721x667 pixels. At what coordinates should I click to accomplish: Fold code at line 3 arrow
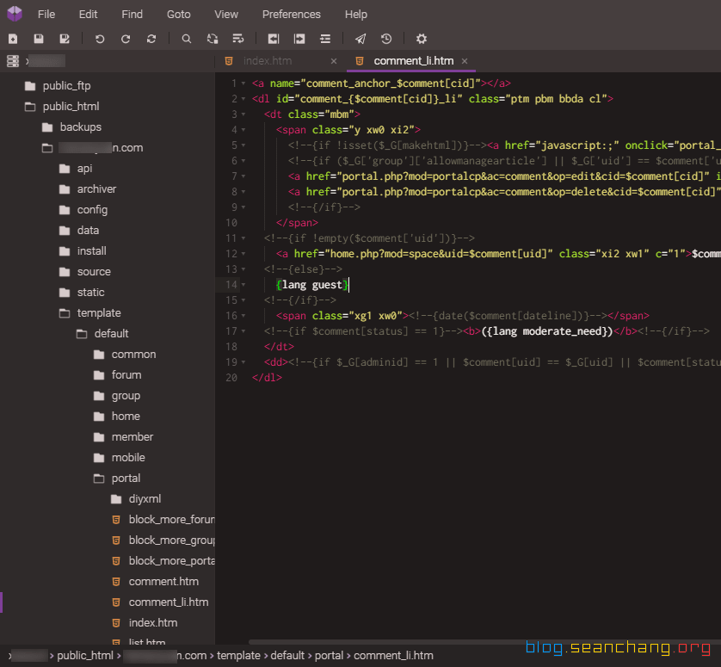click(x=243, y=114)
